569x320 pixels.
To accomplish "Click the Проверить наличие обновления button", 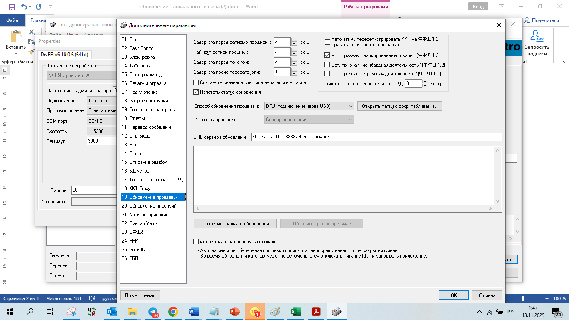I will 235,224.
